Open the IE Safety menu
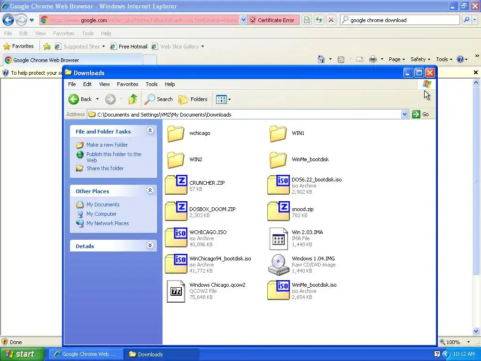This screenshot has height=361, width=481. click(x=420, y=59)
